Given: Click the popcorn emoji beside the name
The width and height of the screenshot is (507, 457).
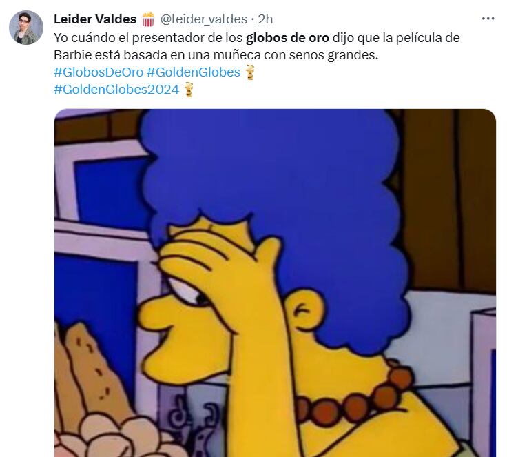Looking at the screenshot, I should [x=148, y=19].
